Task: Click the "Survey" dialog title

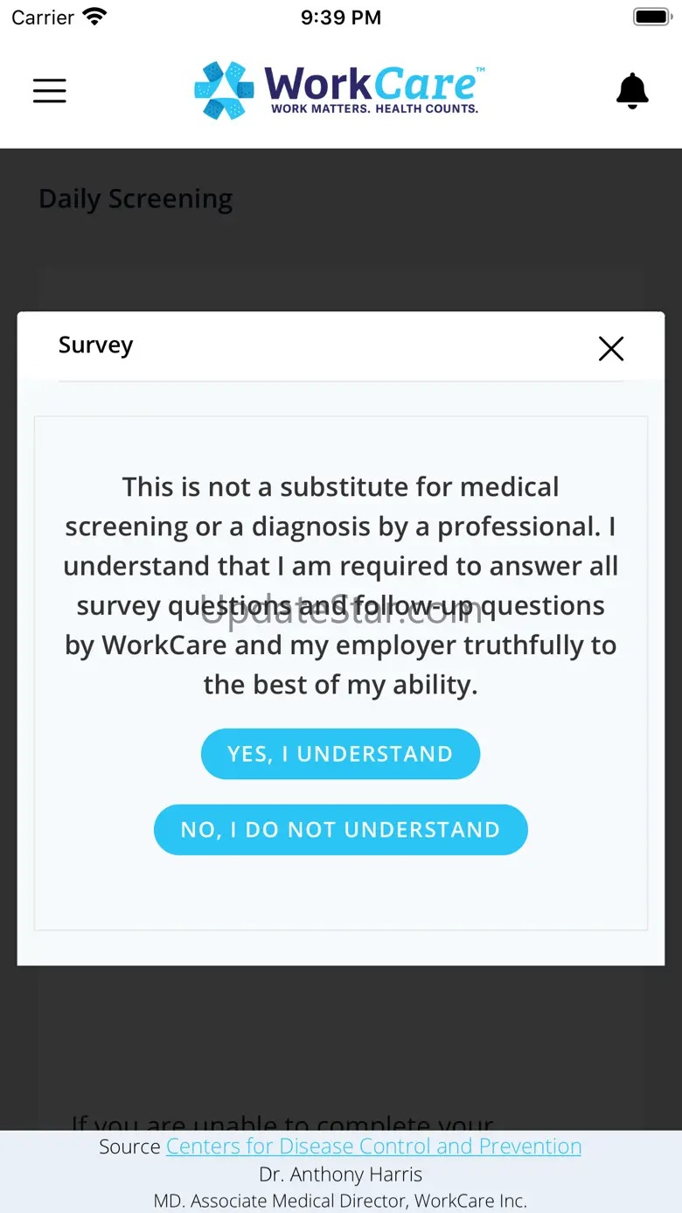Action: coord(95,345)
